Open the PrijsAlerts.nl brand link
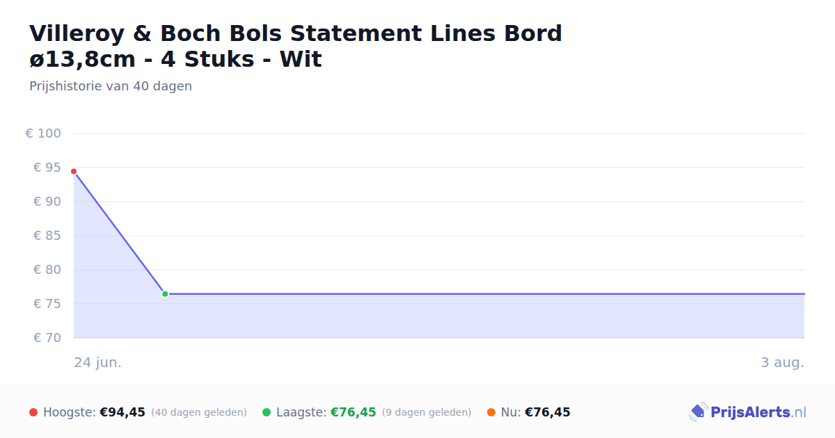 748,412
